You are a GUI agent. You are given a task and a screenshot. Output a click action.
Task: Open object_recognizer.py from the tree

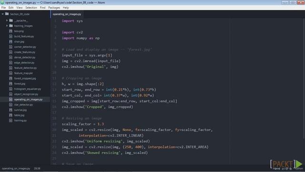point(26,95)
